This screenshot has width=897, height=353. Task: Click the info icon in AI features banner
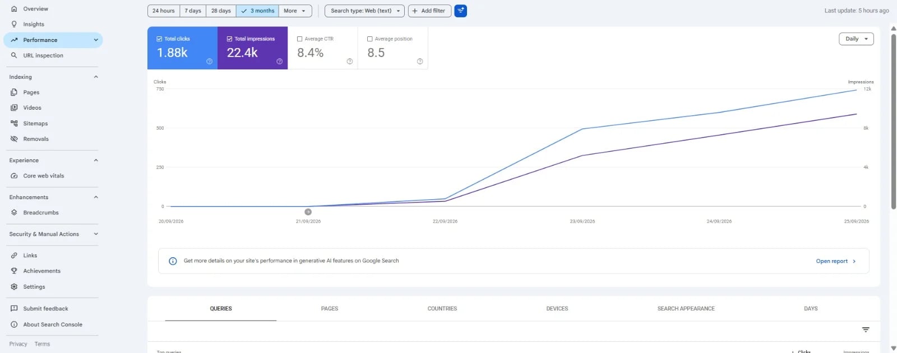click(x=173, y=261)
